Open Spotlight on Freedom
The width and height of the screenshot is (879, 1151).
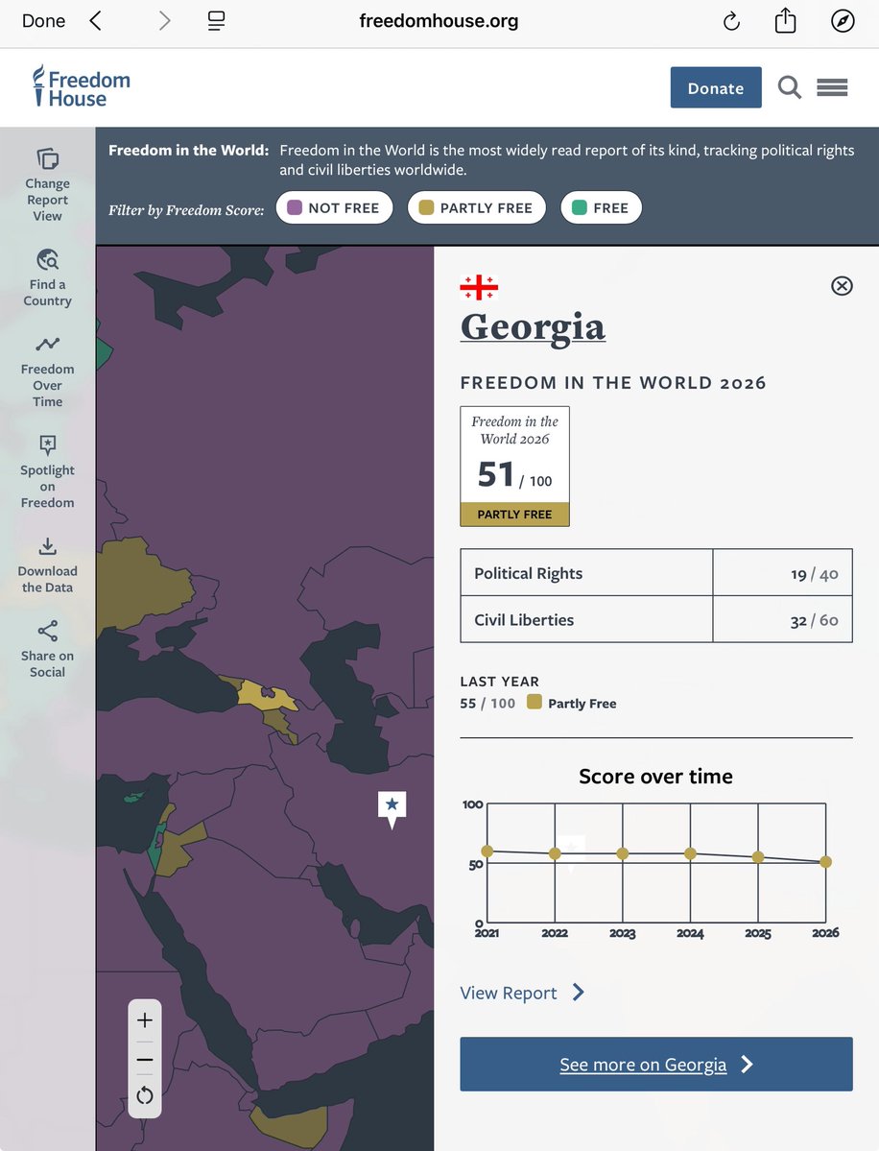click(x=48, y=471)
